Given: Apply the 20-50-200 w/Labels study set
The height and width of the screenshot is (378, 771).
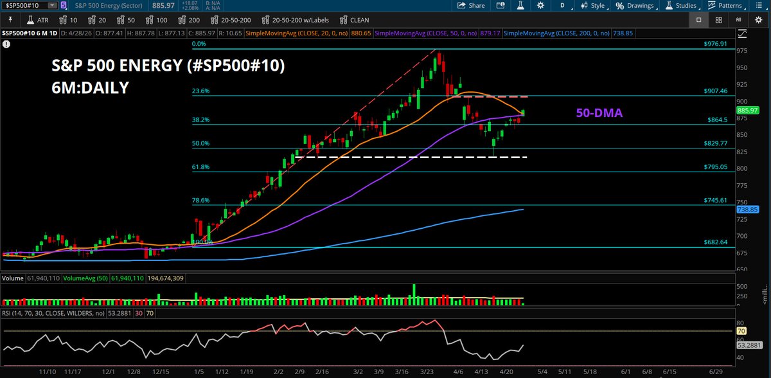Looking at the screenshot, I should pos(297,20).
